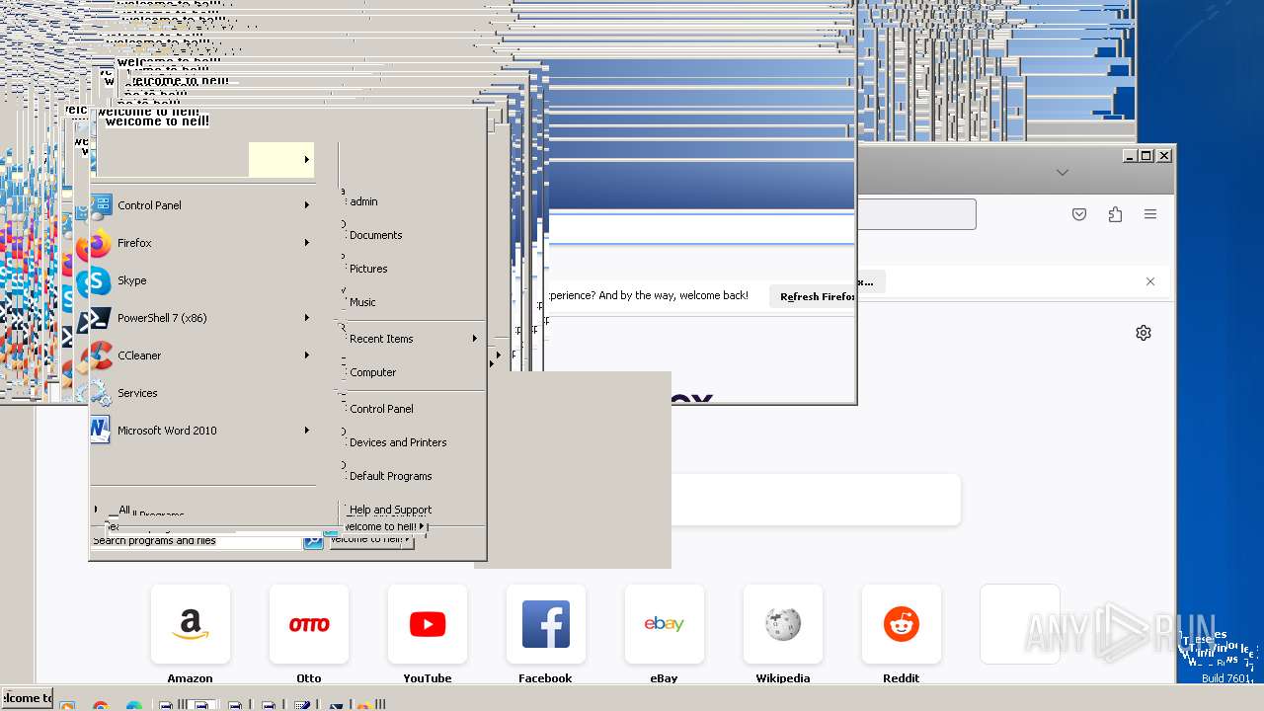Viewport: 1264px width, 711px height.
Task: Open Firefox tab list dropdown chevron
Action: 1063,173
